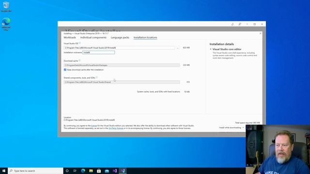
Task: Show info icon next to Download cache
Action: pos(79,60)
